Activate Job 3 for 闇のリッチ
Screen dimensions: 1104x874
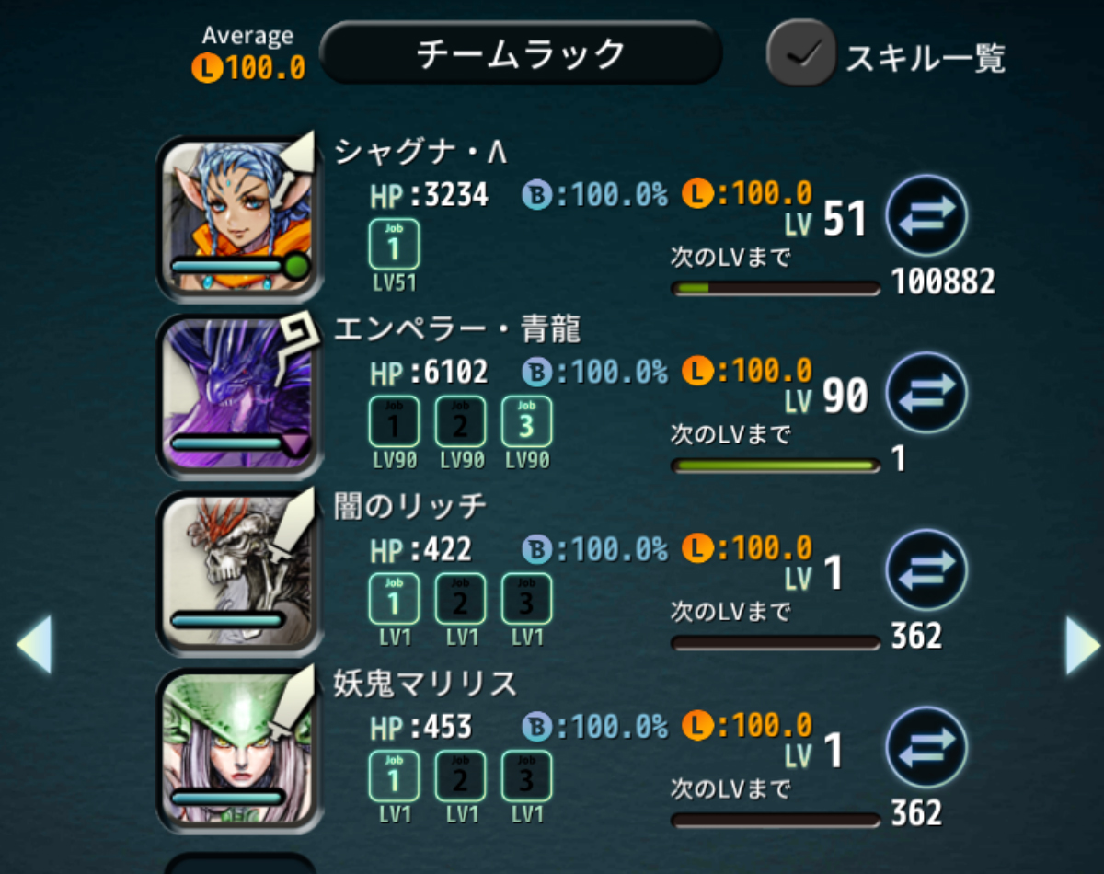[527, 598]
